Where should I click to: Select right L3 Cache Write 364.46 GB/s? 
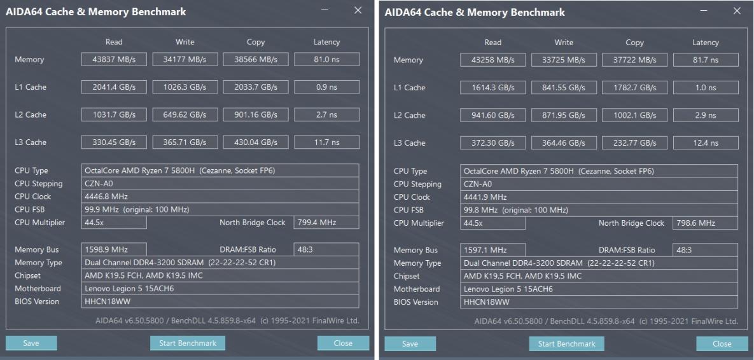point(564,142)
